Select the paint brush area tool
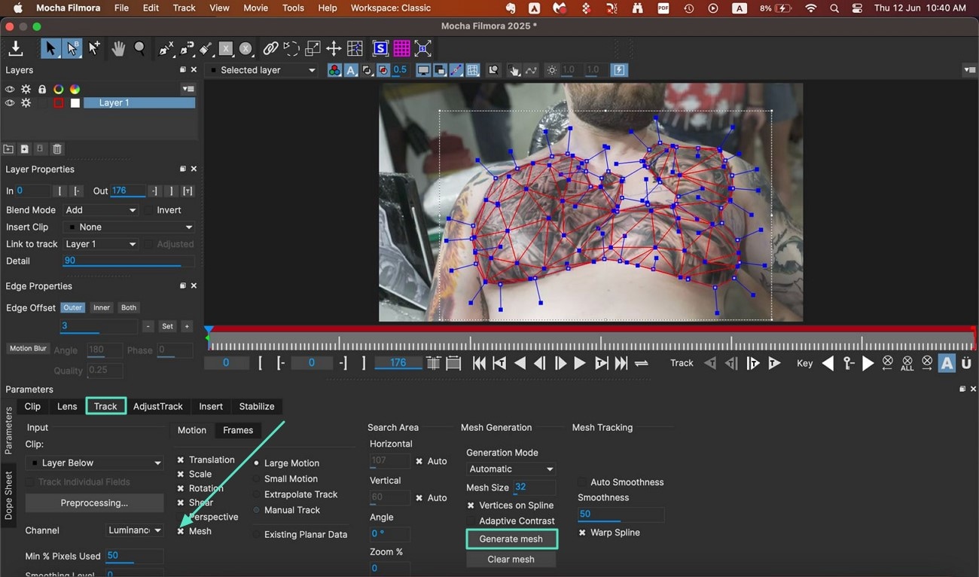 click(x=206, y=49)
